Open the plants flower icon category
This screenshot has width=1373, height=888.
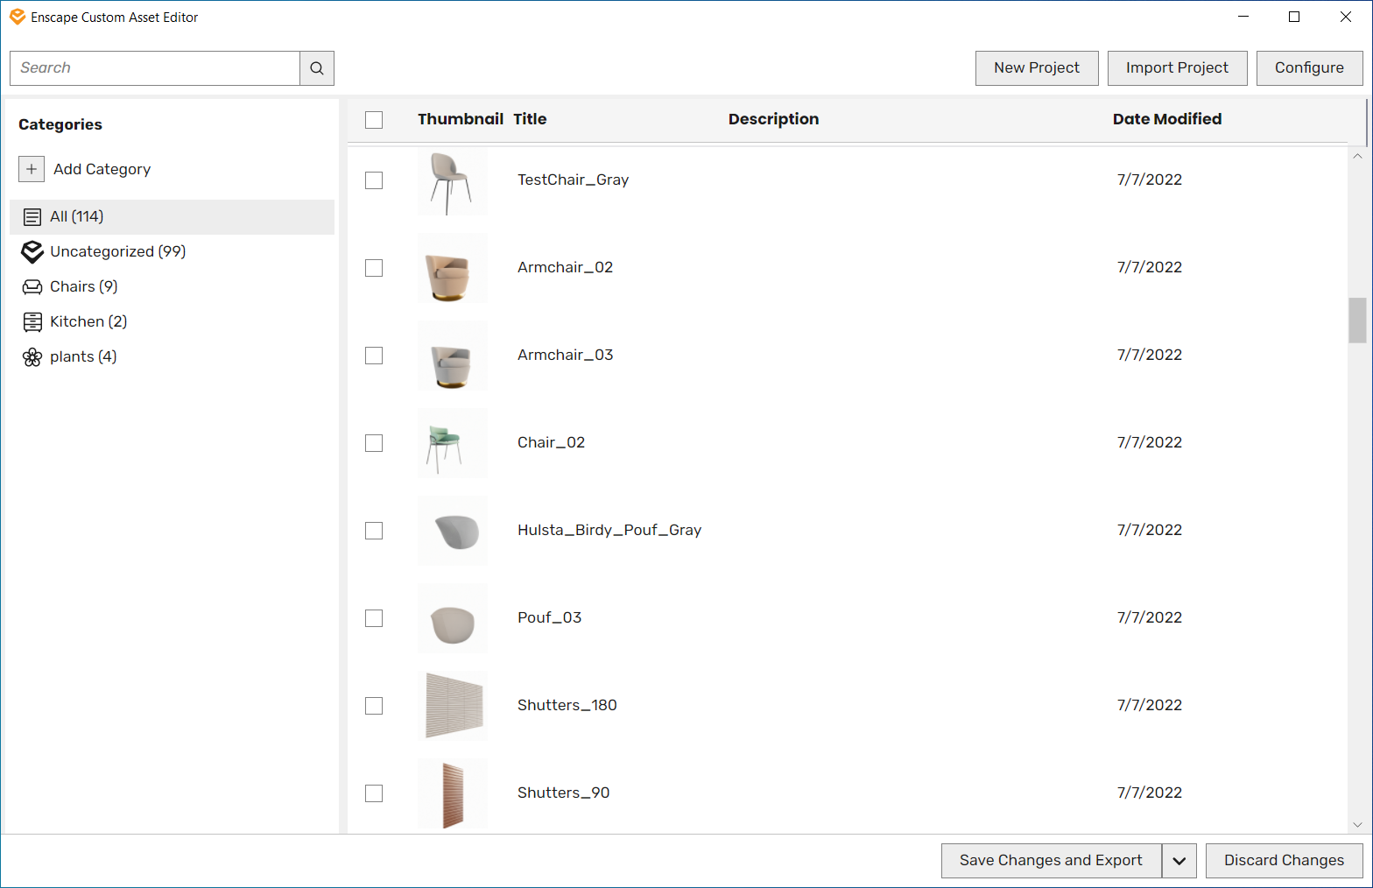32,356
